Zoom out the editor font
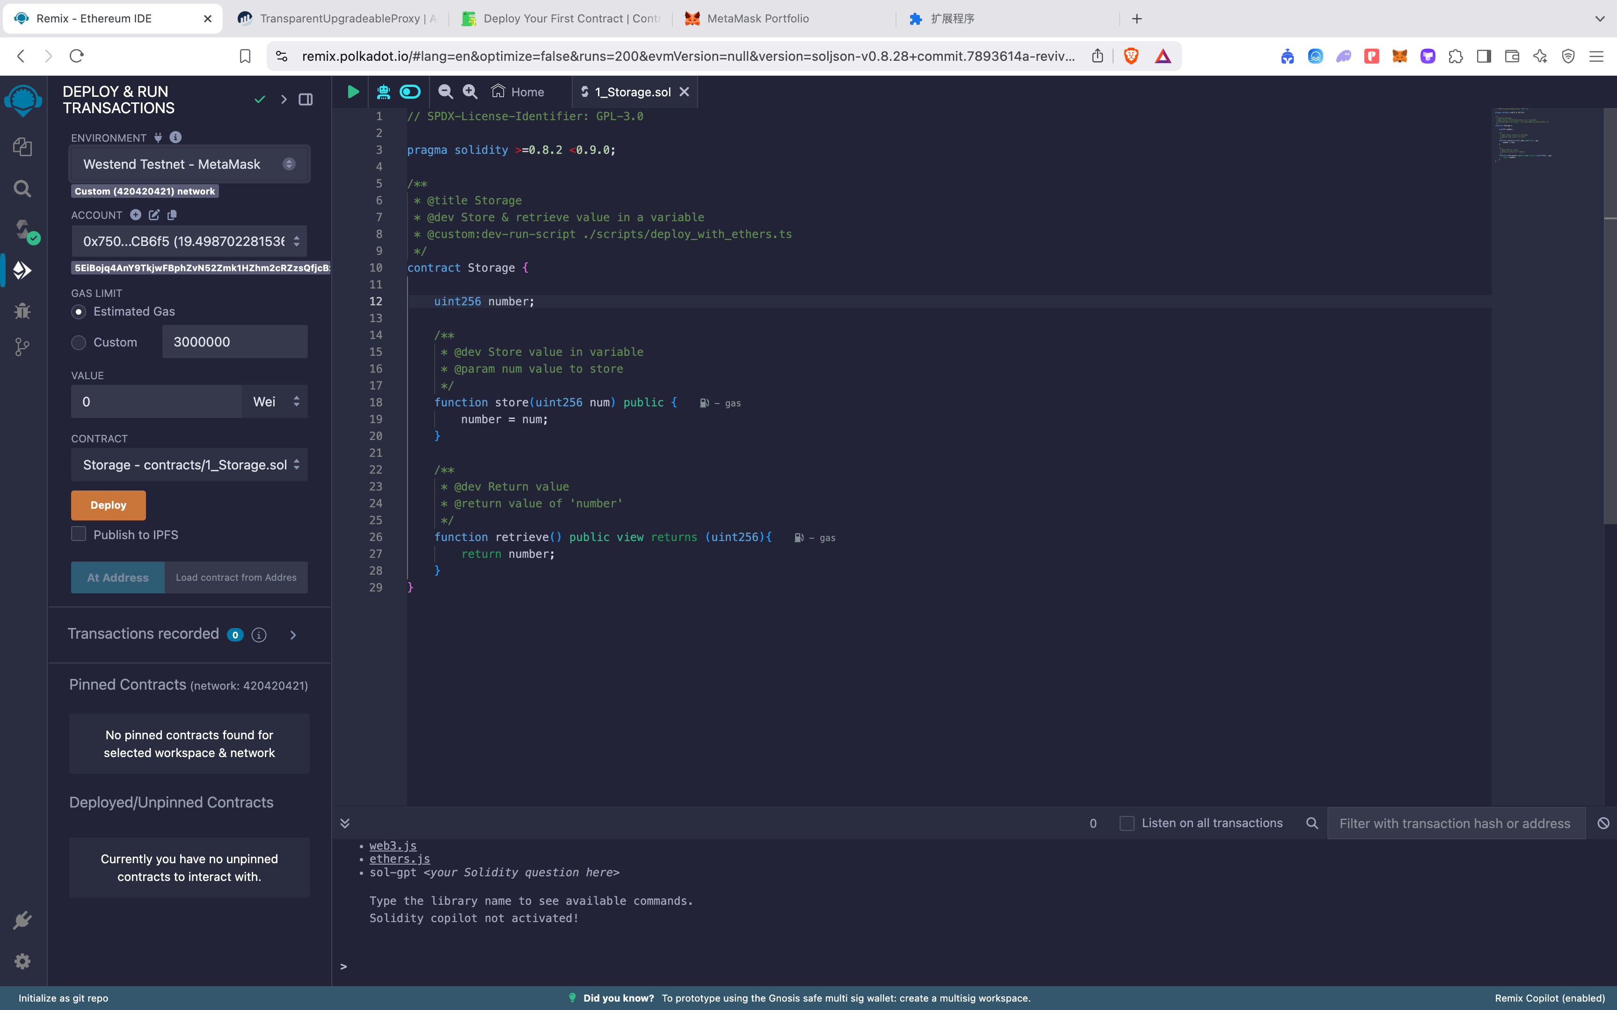Screen dimensions: 1617x1010 [x=446, y=92]
